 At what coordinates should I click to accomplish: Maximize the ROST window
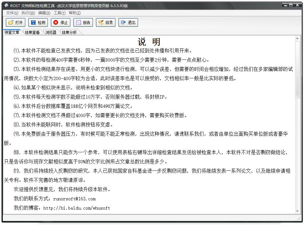(291, 5)
